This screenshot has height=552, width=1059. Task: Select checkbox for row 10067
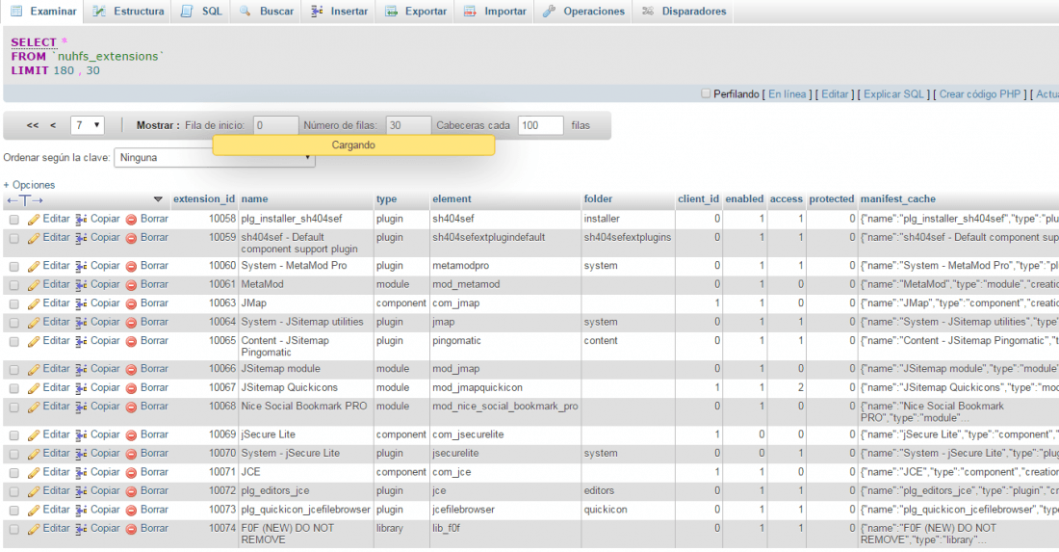(14, 389)
